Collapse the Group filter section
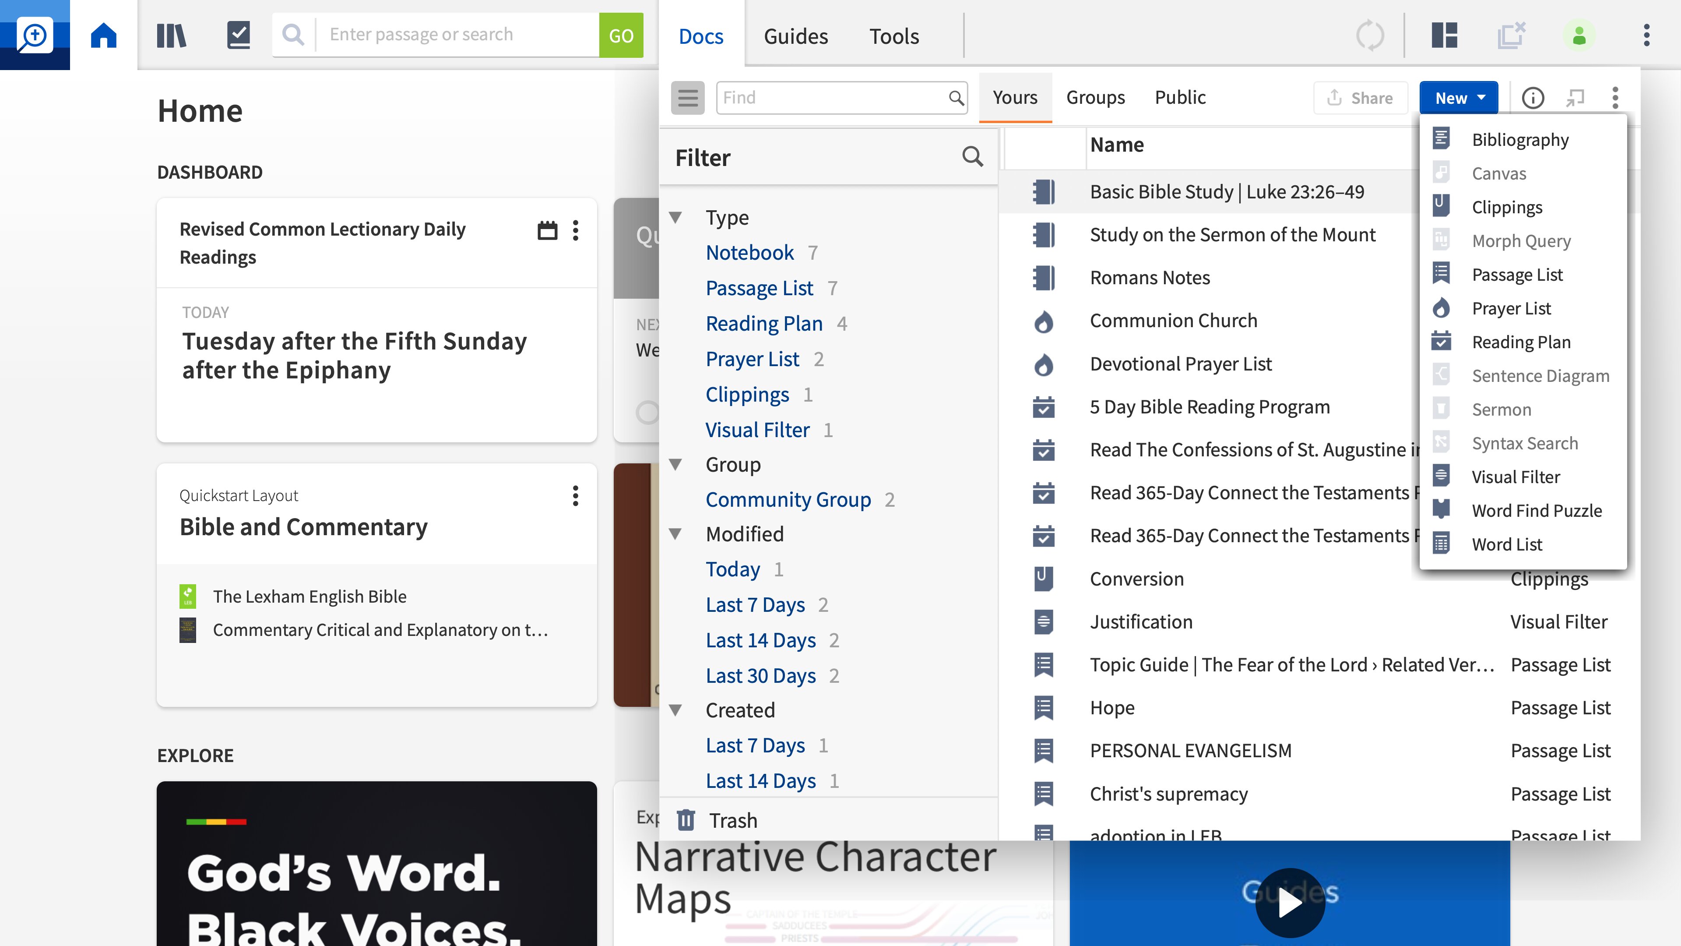The width and height of the screenshot is (1681, 946). pyautogui.click(x=676, y=464)
